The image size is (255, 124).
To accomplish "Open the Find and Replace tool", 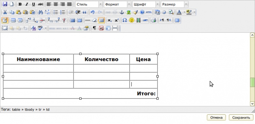I will point(47,12).
